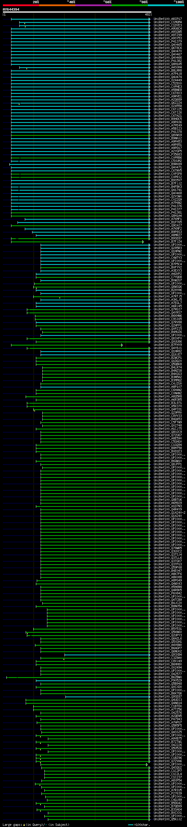This screenshot has width=187, height=827.
Task: Select hit UniRef100_A9VB75
Action: [167, 738]
